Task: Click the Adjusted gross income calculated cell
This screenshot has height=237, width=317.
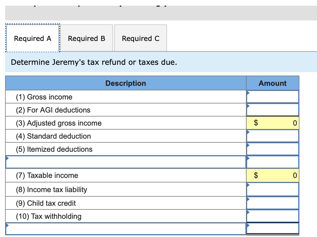Action: pos(272,123)
